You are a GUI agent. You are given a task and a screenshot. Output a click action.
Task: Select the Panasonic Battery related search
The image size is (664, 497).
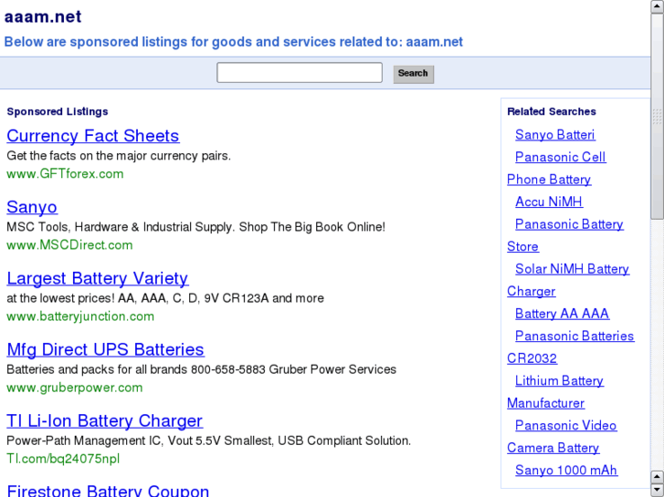(x=569, y=224)
